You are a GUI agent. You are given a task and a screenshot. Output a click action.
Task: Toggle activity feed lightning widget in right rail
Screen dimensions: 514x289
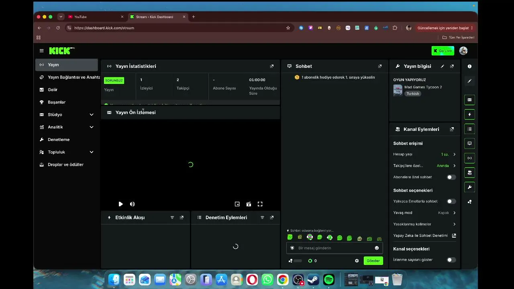(470, 114)
